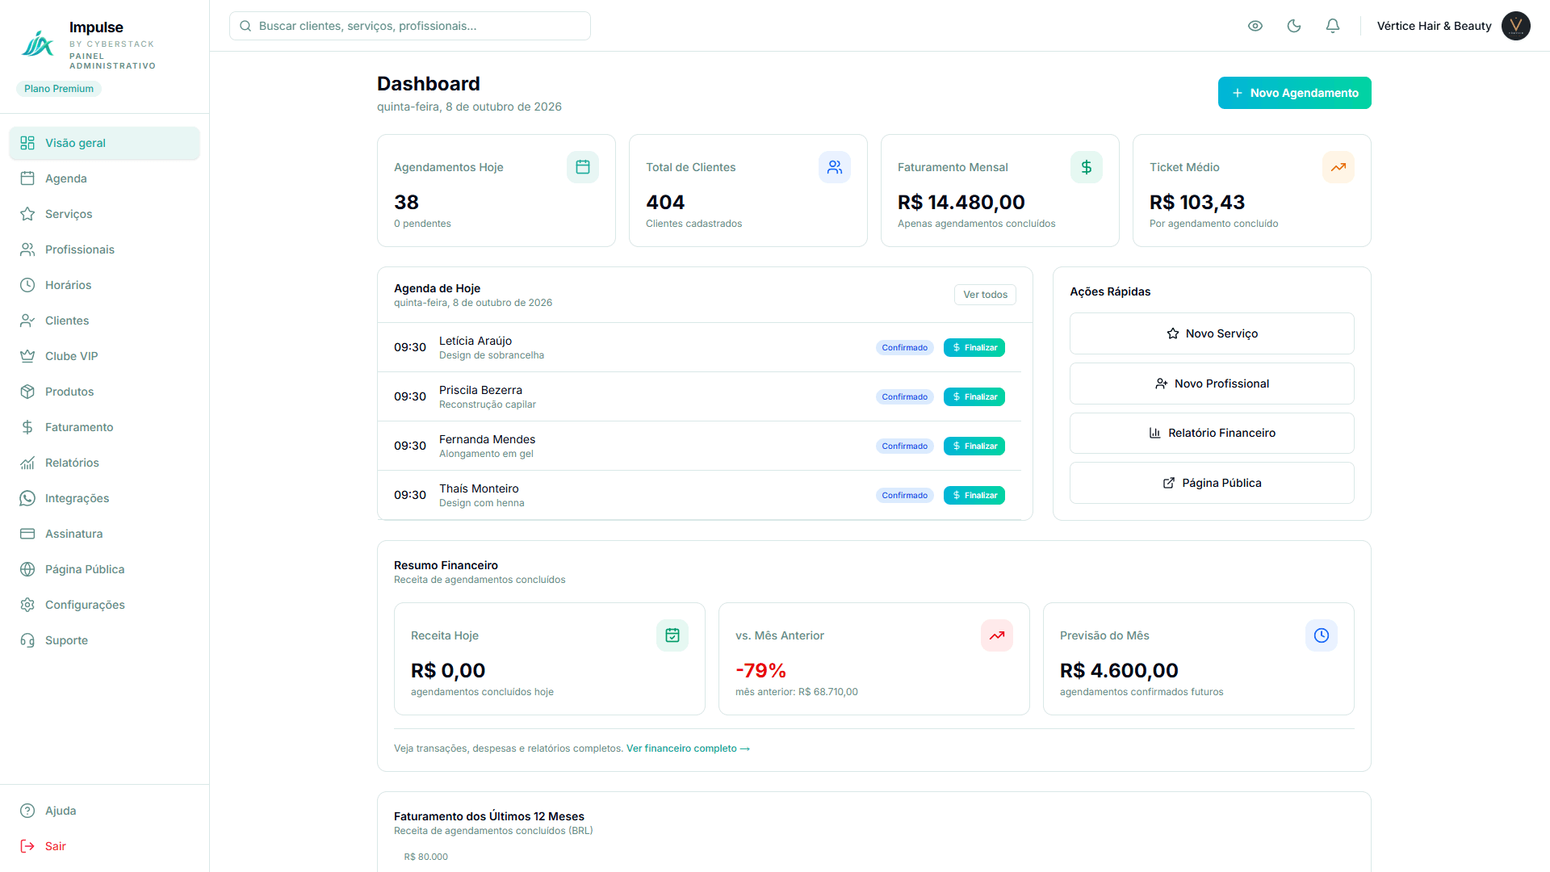The width and height of the screenshot is (1550, 872).
Task: Click the vs. Mês Anterior trend icon
Action: point(997,635)
